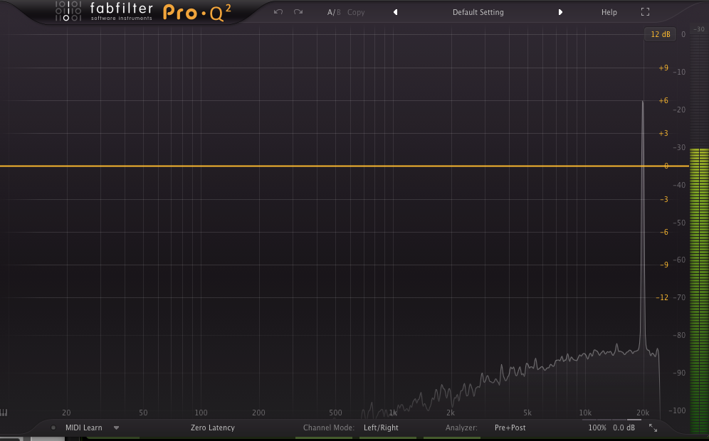Viewport: 709px width, 441px height.
Task: Click the redo arrow icon
Action: point(298,12)
